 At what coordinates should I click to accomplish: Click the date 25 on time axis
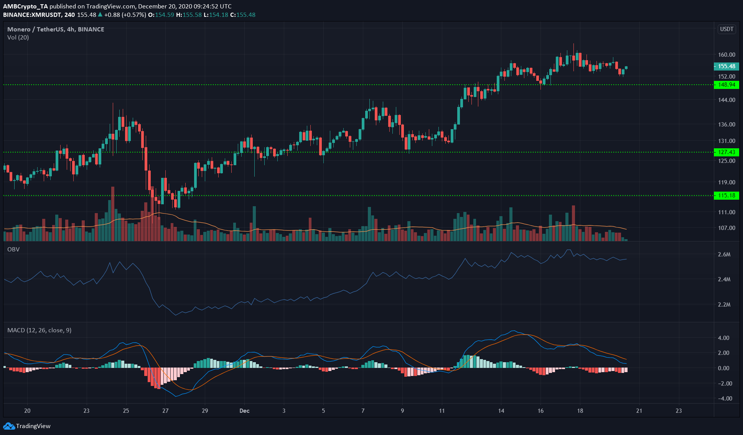click(x=126, y=411)
